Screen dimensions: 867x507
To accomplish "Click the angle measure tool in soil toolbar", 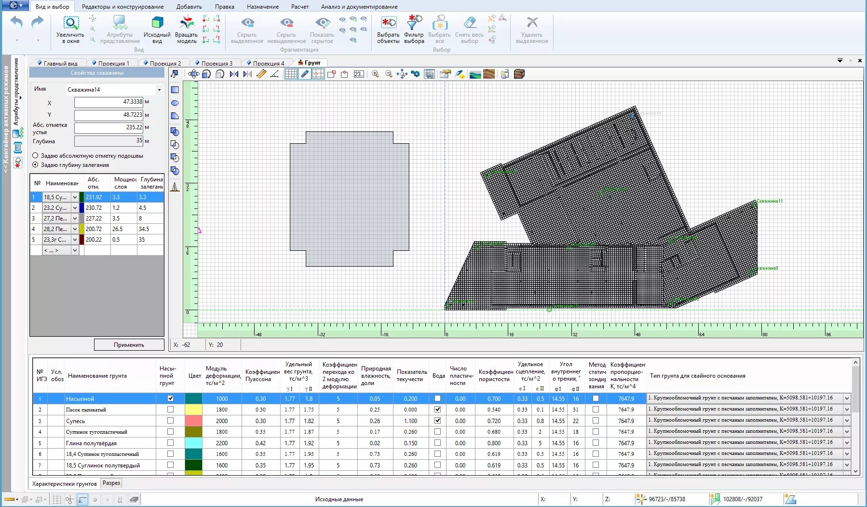I will click(x=274, y=74).
